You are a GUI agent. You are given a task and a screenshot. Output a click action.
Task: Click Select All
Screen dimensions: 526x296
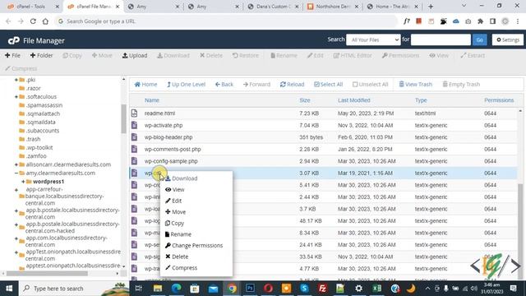pyautogui.click(x=328, y=84)
